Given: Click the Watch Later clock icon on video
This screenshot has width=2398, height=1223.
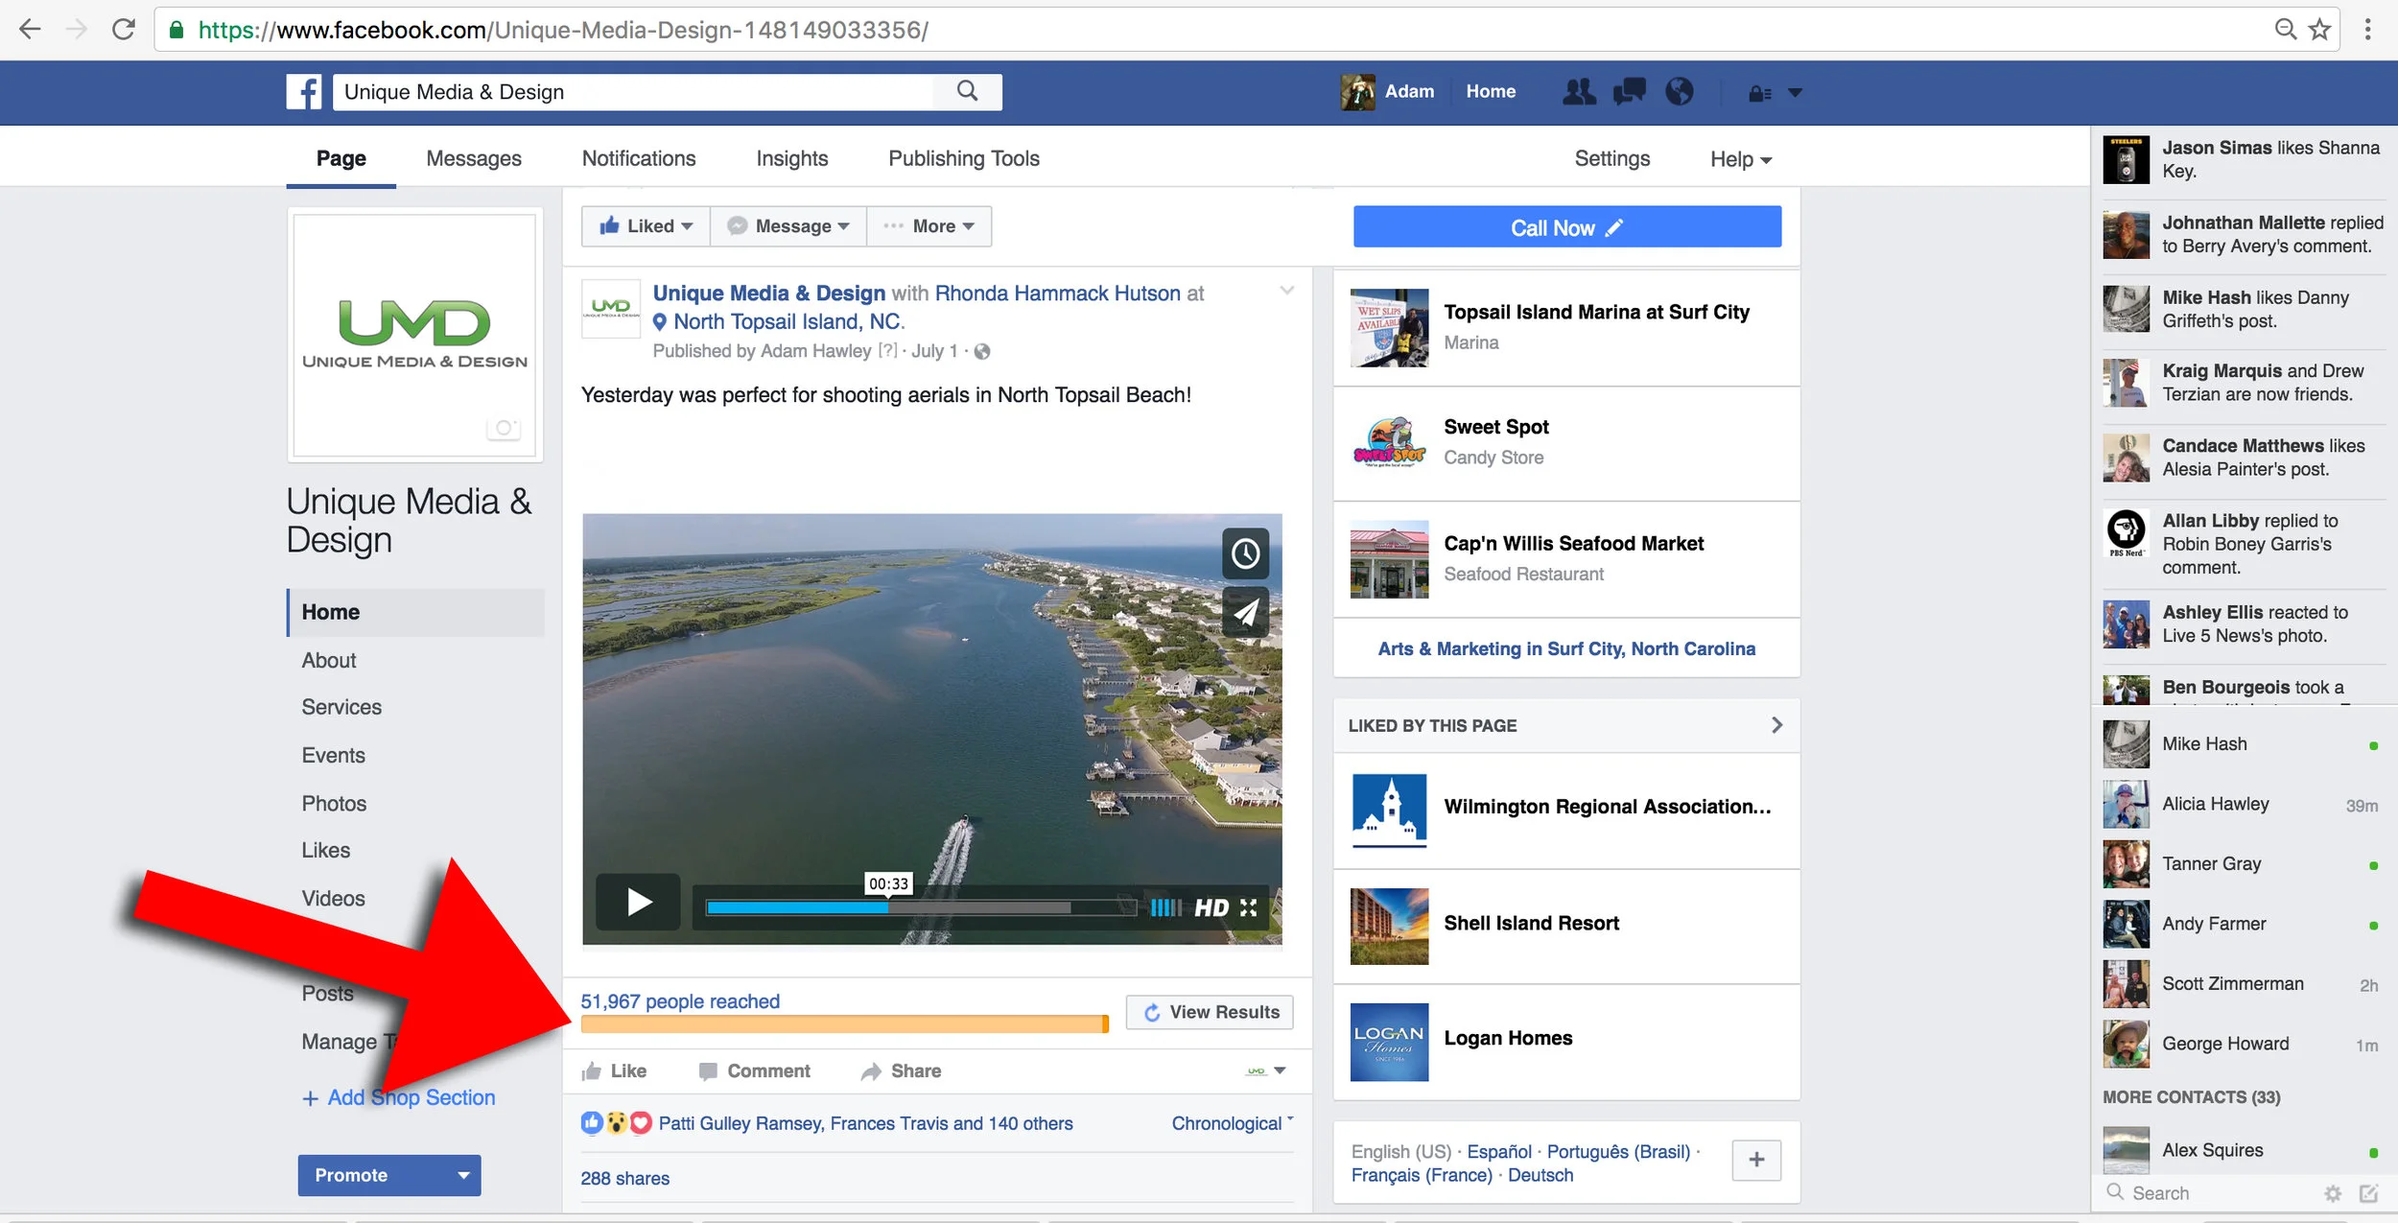Looking at the screenshot, I should 1245,553.
